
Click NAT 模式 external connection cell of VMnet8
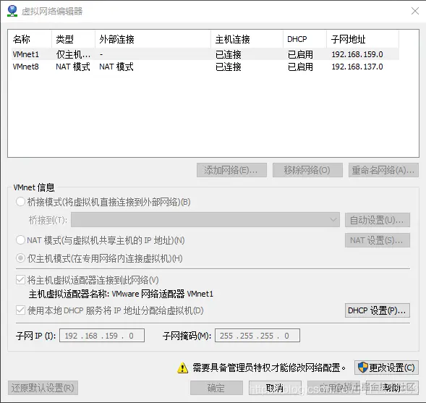tap(116, 67)
